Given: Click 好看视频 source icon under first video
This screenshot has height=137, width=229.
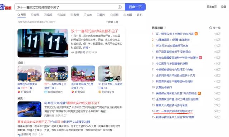Looking at the screenshot, I should pos(19,92).
